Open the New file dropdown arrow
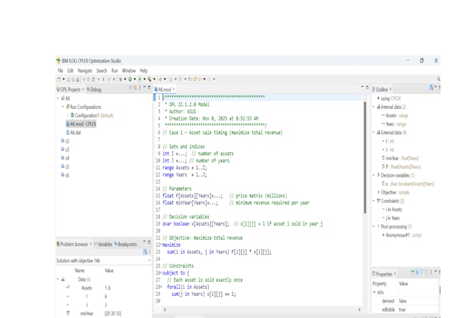 click(x=64, y=79)
